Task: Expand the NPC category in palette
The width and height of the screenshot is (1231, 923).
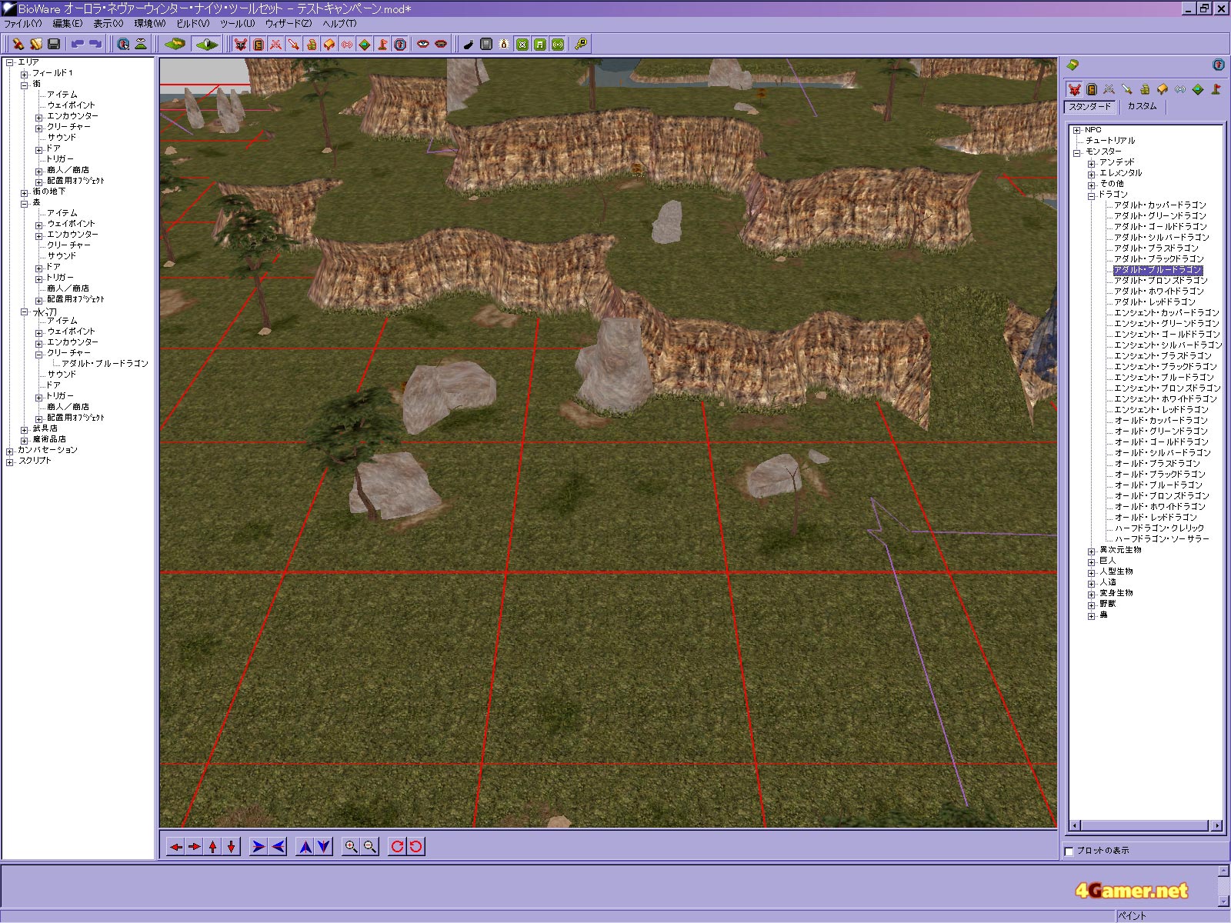Action: click(x=1077, y=131)
